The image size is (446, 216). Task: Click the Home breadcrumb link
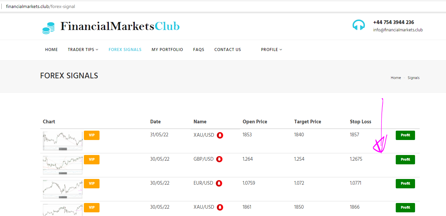[x=395, y=78]
